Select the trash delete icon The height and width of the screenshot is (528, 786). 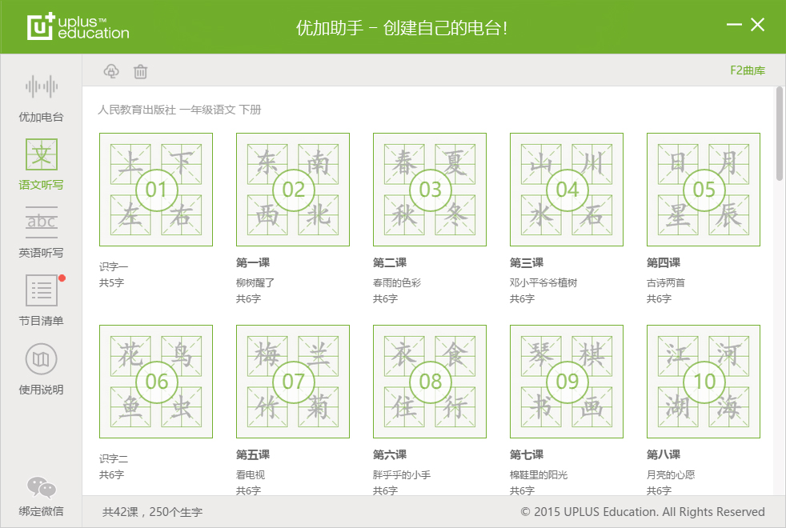141,71
